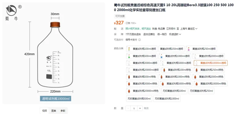The image size is (245, 114).
Task: Click the 7天无理由退换 guarantee
Action: (133, 34)
